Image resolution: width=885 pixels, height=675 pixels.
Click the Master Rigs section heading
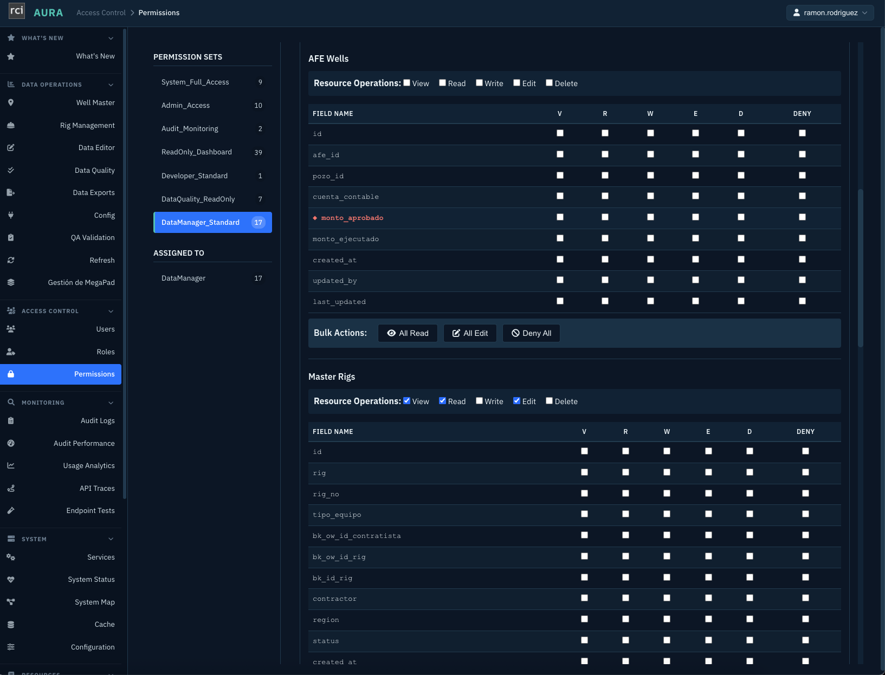(x=332, y=377)
